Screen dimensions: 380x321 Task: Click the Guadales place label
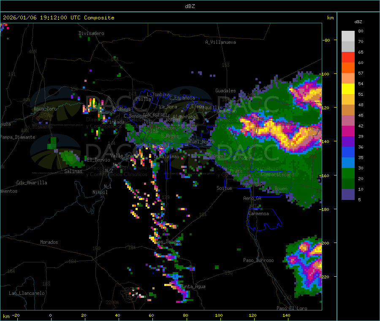pyautogui.click(x=225, y=91)
